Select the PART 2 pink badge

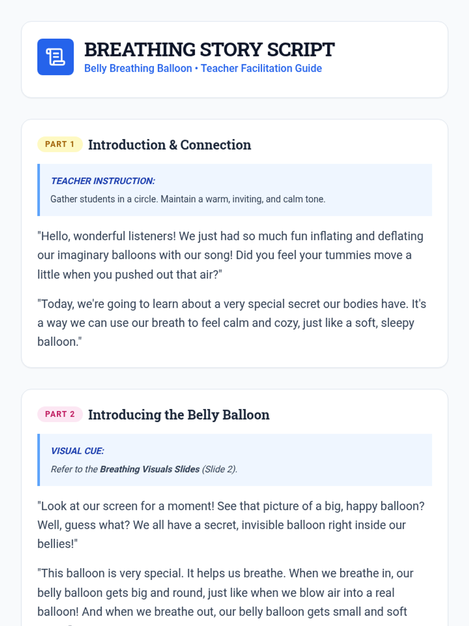[60, 414]
